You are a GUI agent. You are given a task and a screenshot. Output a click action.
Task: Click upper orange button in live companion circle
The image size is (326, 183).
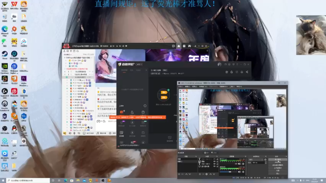tap(164, 93)
